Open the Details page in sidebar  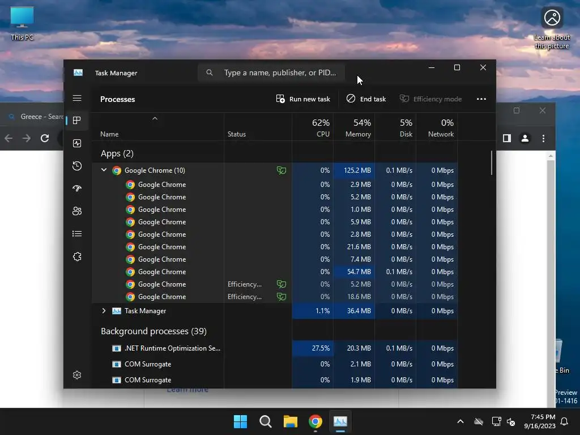(x=77, y=234)
